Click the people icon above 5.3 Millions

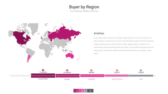[x=43, y=70]
